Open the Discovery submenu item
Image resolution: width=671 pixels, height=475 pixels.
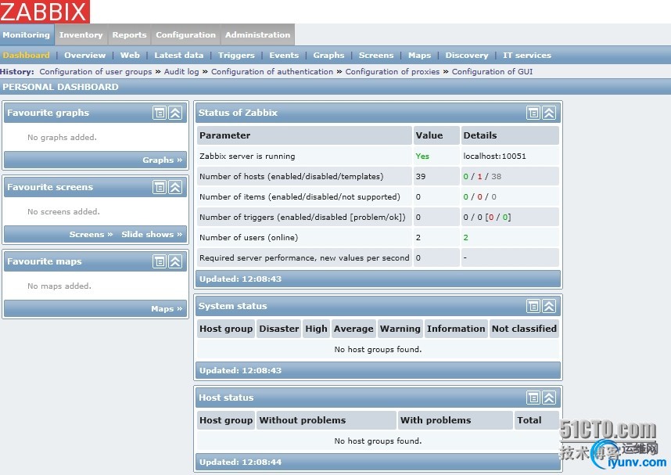pyautogui.click(x=467, y=56)
